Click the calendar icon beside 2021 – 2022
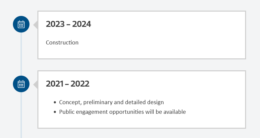Screen dimensions: 260x138 21,84
